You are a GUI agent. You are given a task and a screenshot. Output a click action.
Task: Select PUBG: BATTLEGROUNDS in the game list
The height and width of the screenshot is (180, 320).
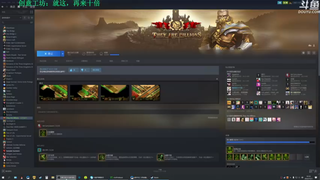[15, 43]
